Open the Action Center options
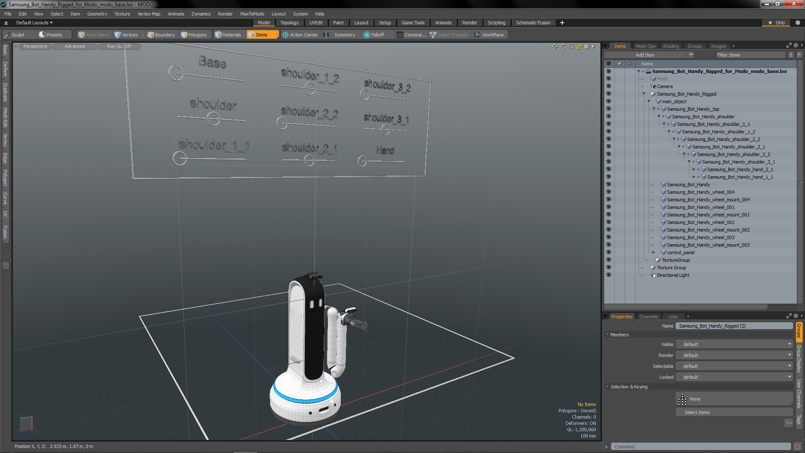The width and height of the screenshot is (805, 453). point(300,35)
